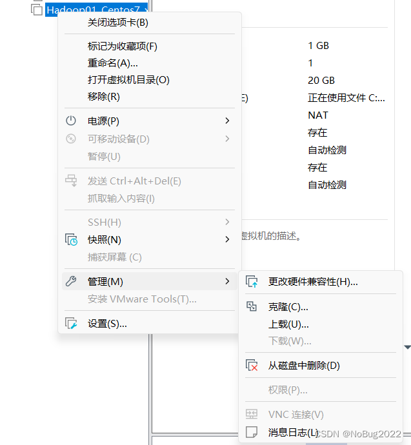411x445 pixels.
Task: Click the message log note icon
Action: click(x=252, y=432)
